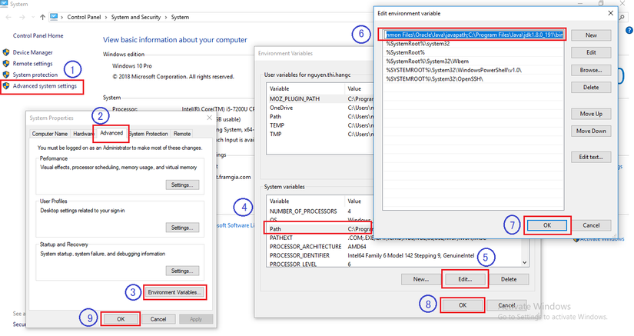Click New in Edit environment variable
This screenshot has height=336, width=634.
(x=591, y=35)
